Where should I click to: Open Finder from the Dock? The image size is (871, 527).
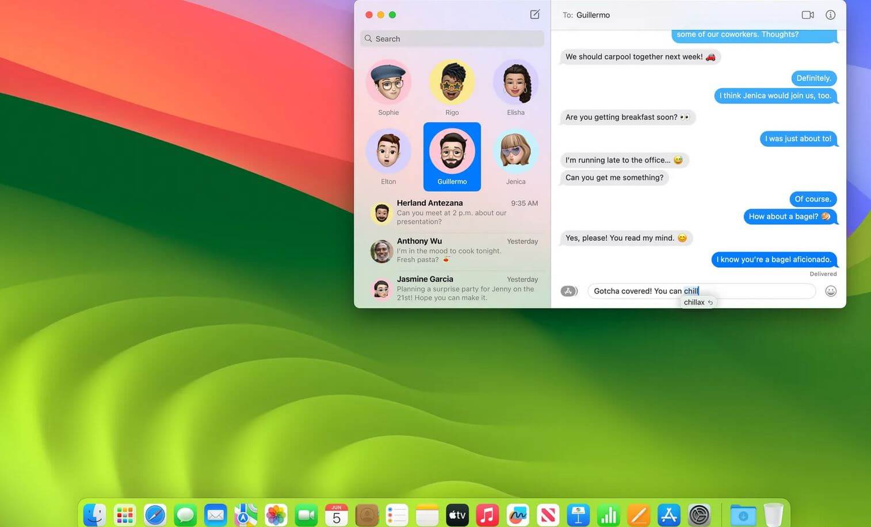[x=94, y=515]
